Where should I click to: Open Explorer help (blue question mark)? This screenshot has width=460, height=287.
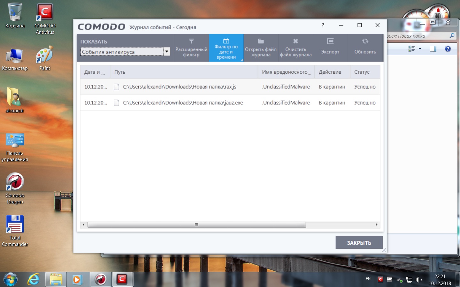point(448,49)
